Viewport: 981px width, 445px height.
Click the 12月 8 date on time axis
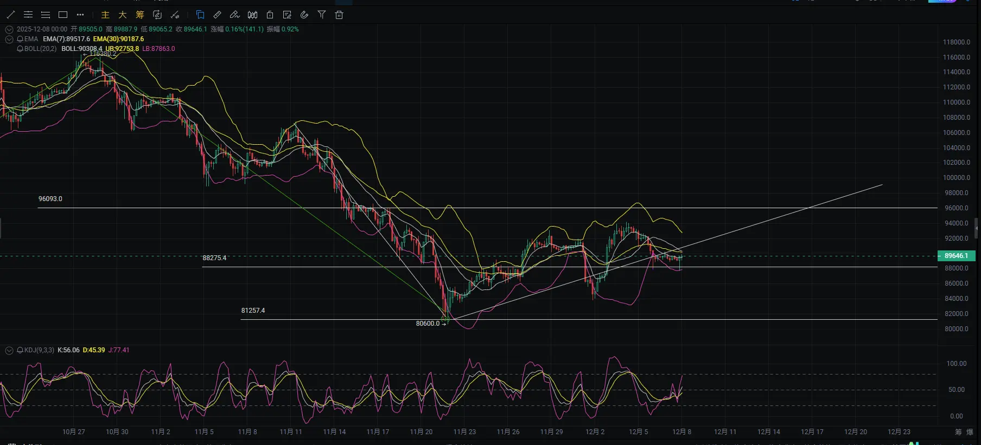pyautogui.click(x=681, y=432)
